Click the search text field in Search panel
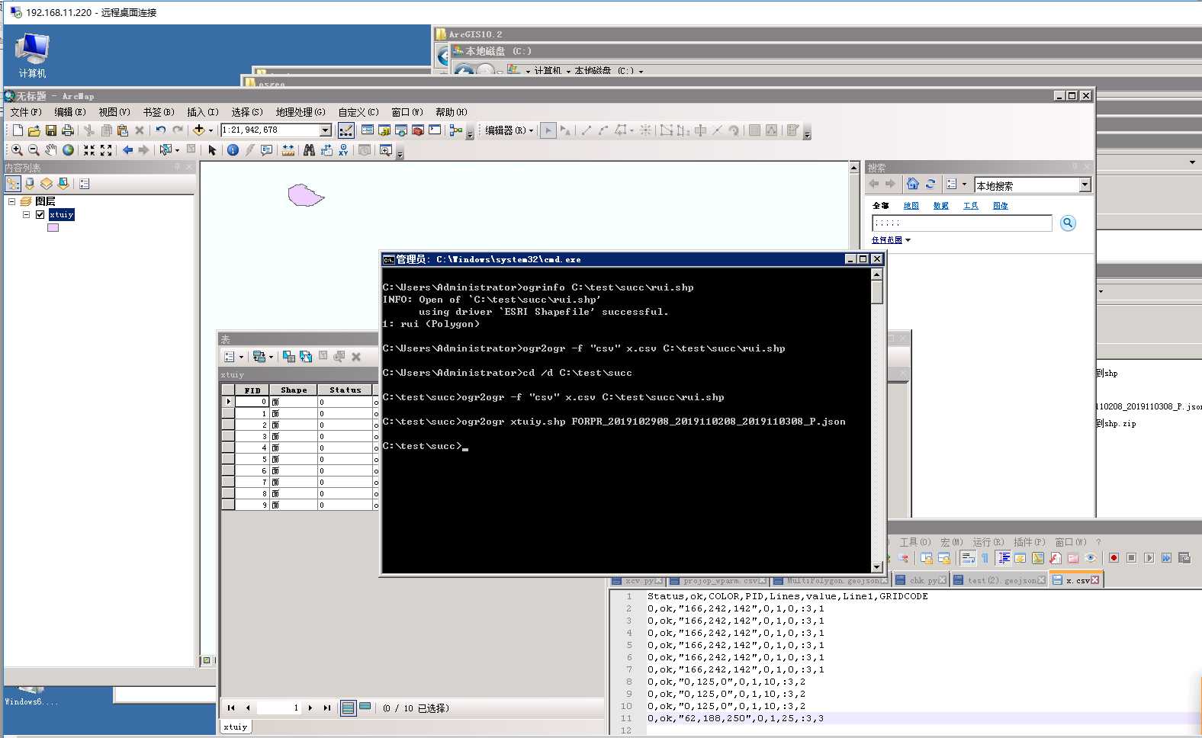This screenshot has width=1202, height=738. point(962,223)
